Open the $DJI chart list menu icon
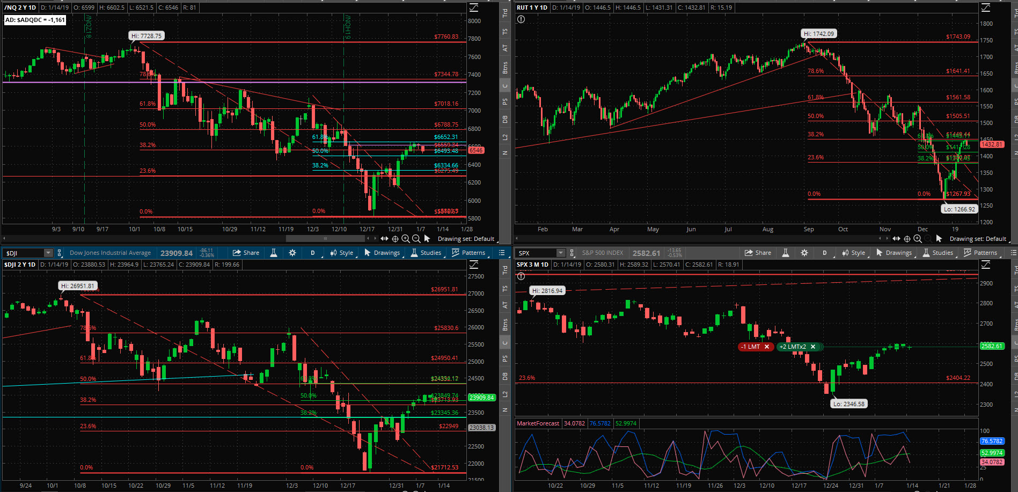1018x492 pixels. (x=502, y=253)
